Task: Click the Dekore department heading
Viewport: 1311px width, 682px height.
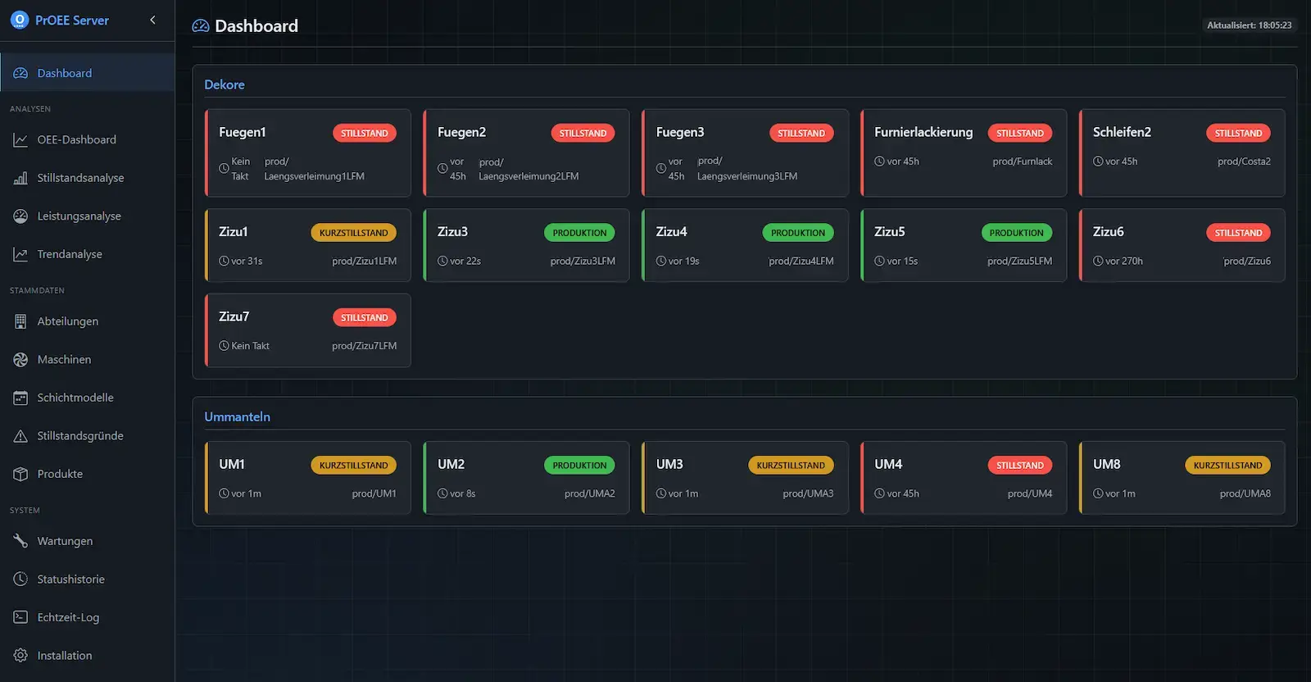Action: [x=225, y=84]
